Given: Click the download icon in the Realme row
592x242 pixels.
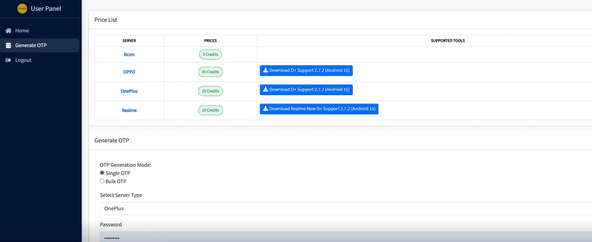Looking at the screenshot, I should pos(265,109).
